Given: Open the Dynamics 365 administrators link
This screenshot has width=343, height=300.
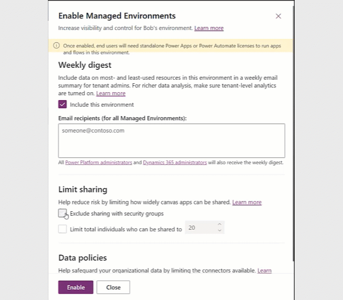Looking at the screenshot, I should click(174, 162).
